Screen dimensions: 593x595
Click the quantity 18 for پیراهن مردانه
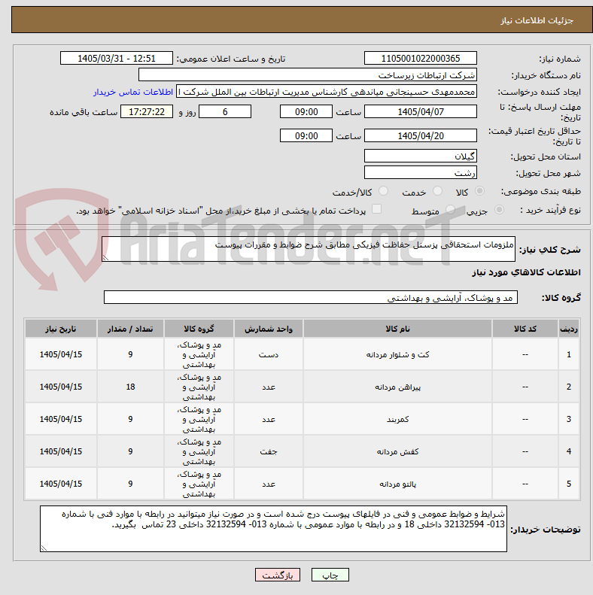point(130,387)
